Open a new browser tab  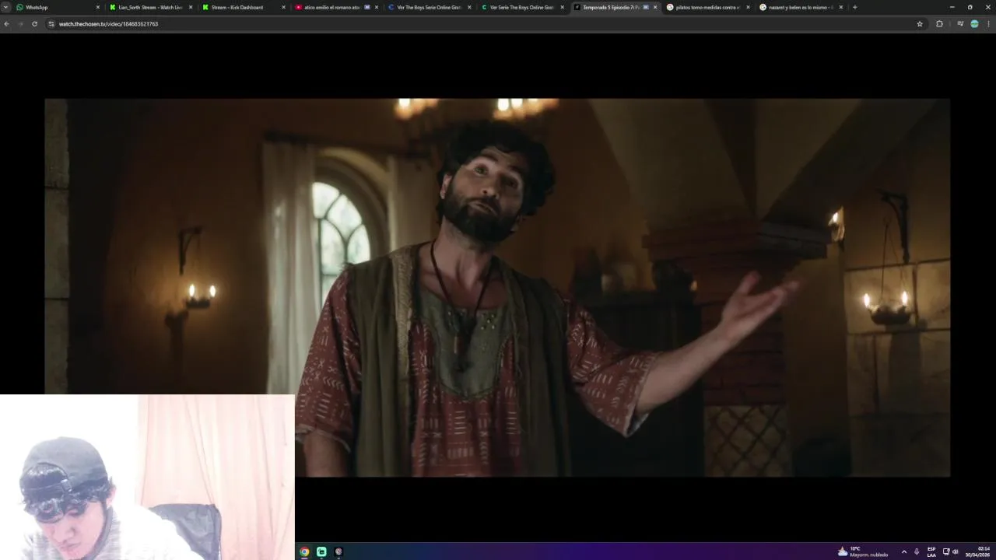coord(854,7)
